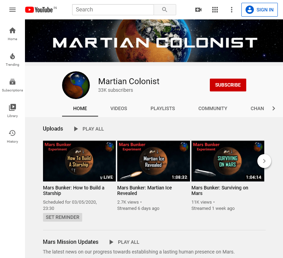The width and height of the screenshot is (283, 258).
Task: Click the Martian Colonist banner image
Action: pyautogui.click(x=154, y=41)
